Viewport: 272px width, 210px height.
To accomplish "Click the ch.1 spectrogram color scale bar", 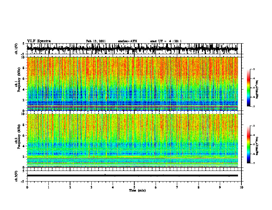I will pyautogui.click(x=249, y=88).
